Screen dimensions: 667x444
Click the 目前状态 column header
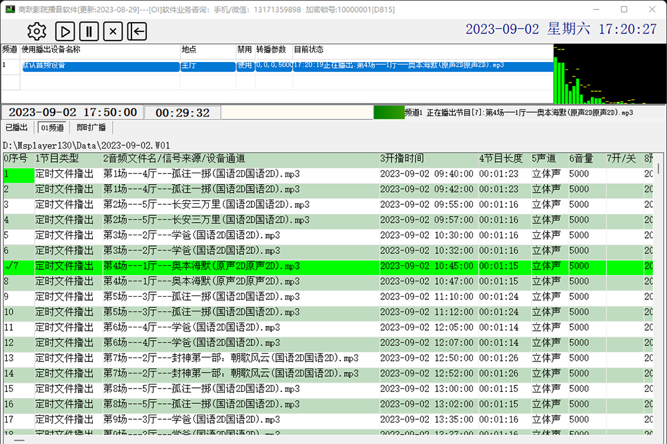pos(308,49)
